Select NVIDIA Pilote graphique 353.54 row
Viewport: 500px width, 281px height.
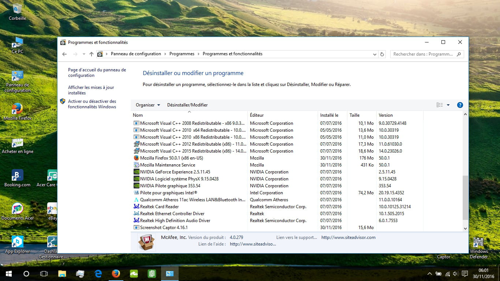278,186
